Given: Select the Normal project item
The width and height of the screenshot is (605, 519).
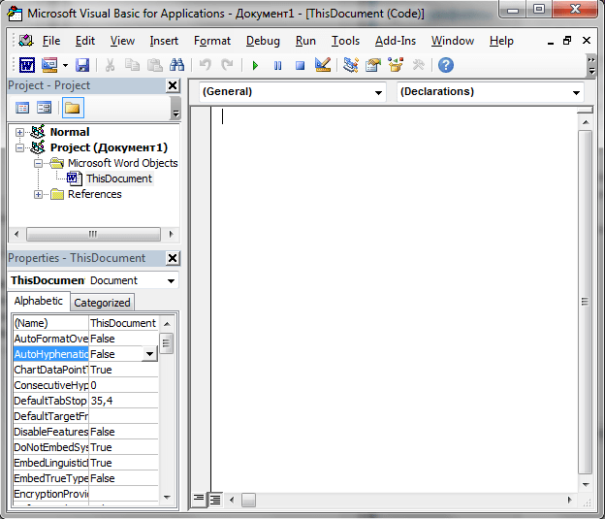Looking at the screenshot, I should point(70,132).
